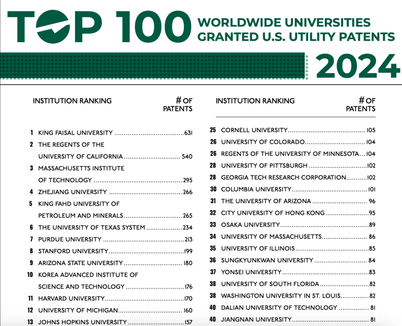Click the City University of Hong Kong entry

(273, 213)
